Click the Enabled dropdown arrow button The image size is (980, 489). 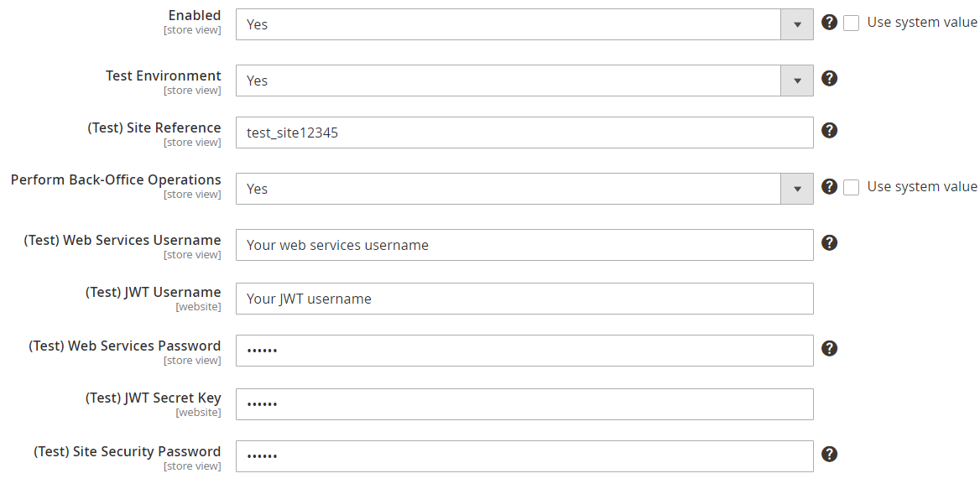click(796, 24)
